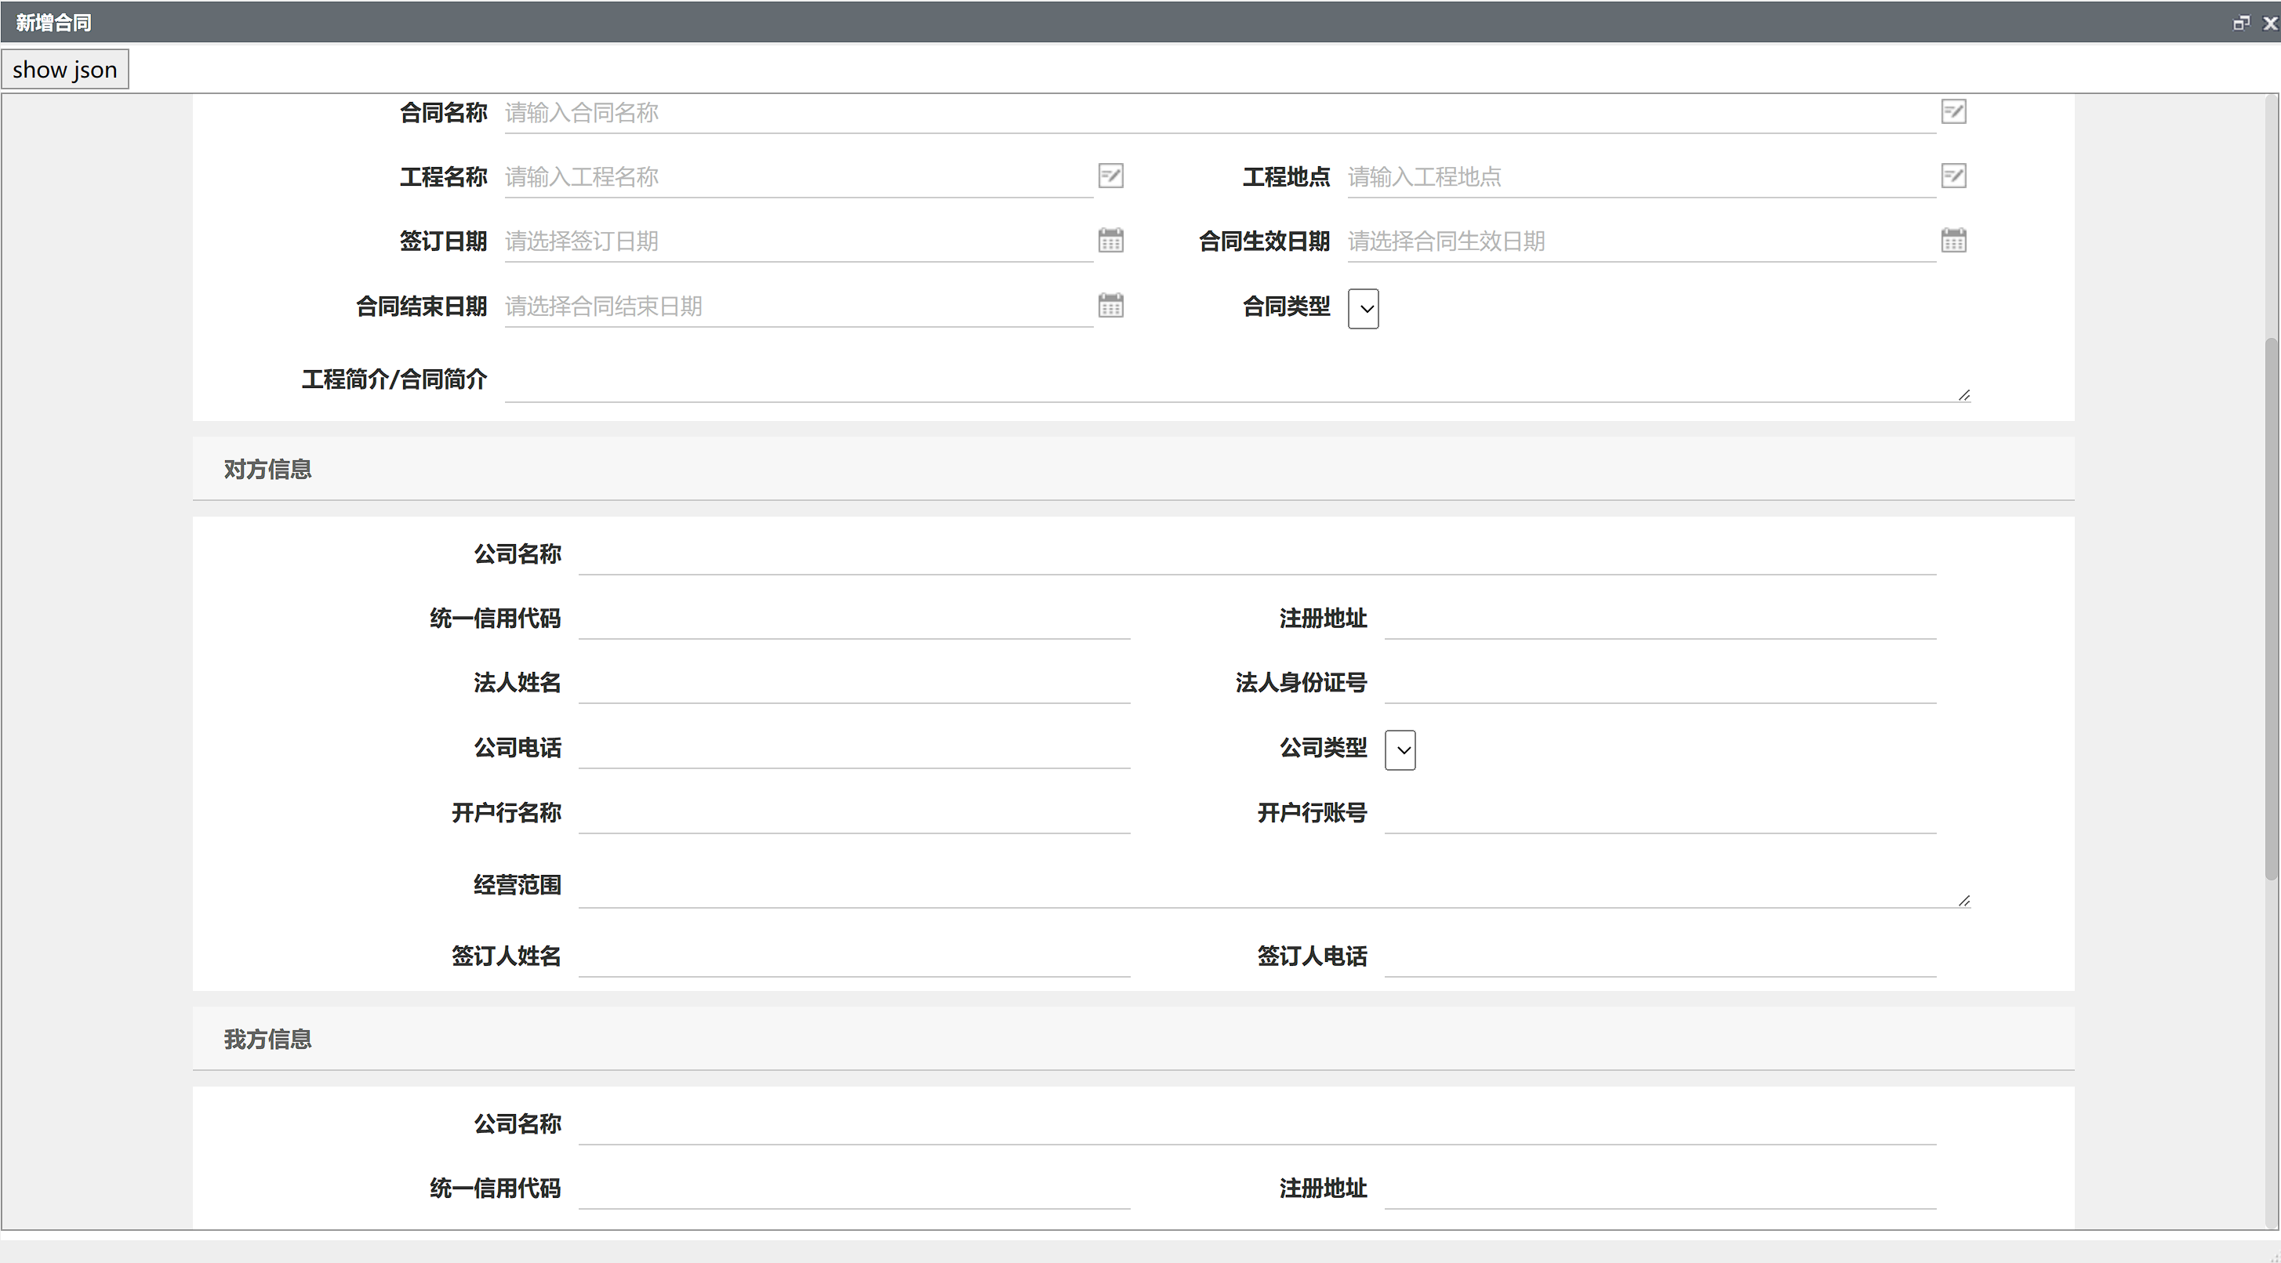The image size is (2281, 1263).
Task: Open calendar picker for 签订日期
Action: click(x=1110, y=241)
